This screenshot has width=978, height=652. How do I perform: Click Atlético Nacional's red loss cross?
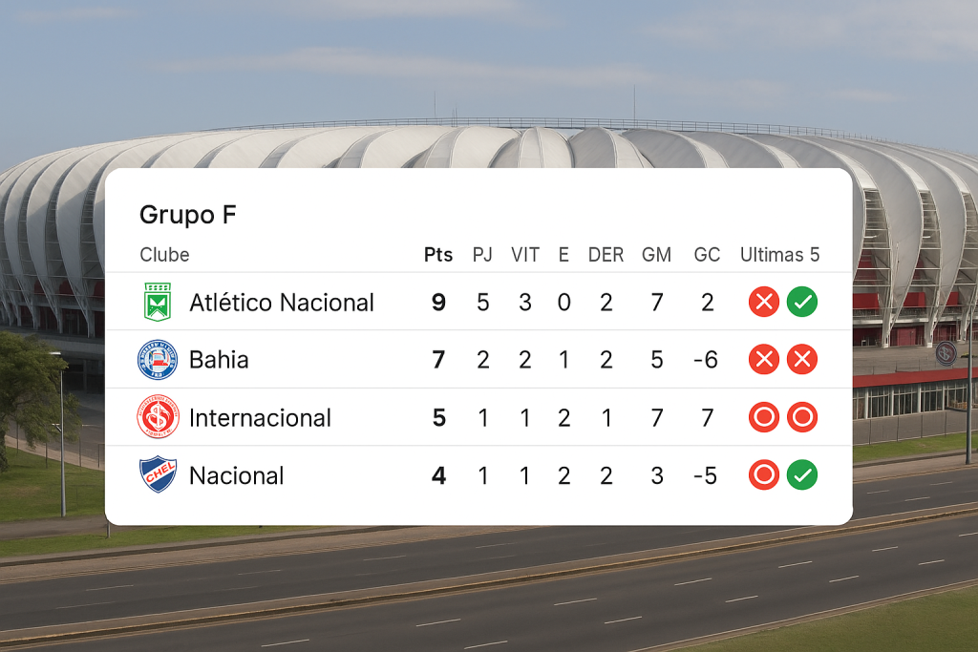pos(764,302)
